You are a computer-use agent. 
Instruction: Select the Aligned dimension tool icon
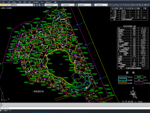point(113,5)
